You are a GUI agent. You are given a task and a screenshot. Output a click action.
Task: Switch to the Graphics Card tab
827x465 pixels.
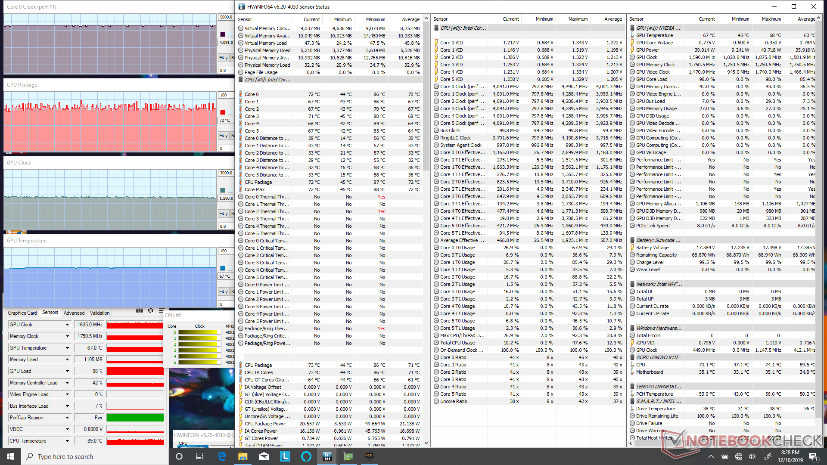tap(22, 313)
